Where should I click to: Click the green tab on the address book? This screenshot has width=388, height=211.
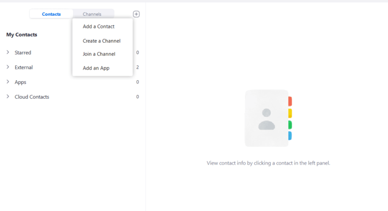coord(290,124)
